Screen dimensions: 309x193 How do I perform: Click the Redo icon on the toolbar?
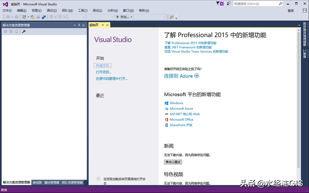[59, 17]
